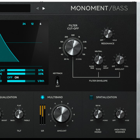This screenshot has height=140, width=140.
Task: Click the Filter Cut-Off knob
Action: 73,47
